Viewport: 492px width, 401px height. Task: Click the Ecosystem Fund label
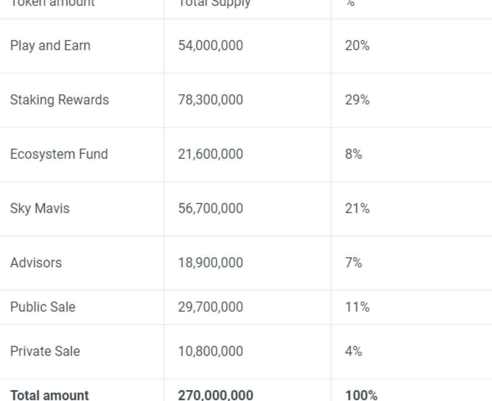[59, 154]
